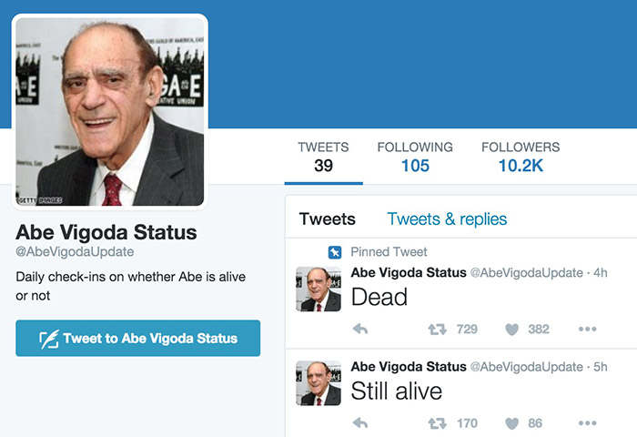Retweet the "Dead" tweet
Screen dimensions: 637x437
(x=438, y=330)
